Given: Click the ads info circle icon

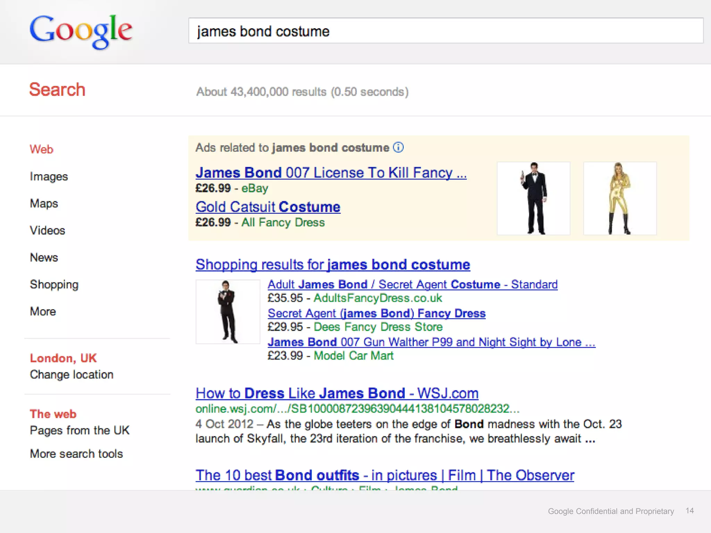Looking at the screenshot, I should (399, 147).
